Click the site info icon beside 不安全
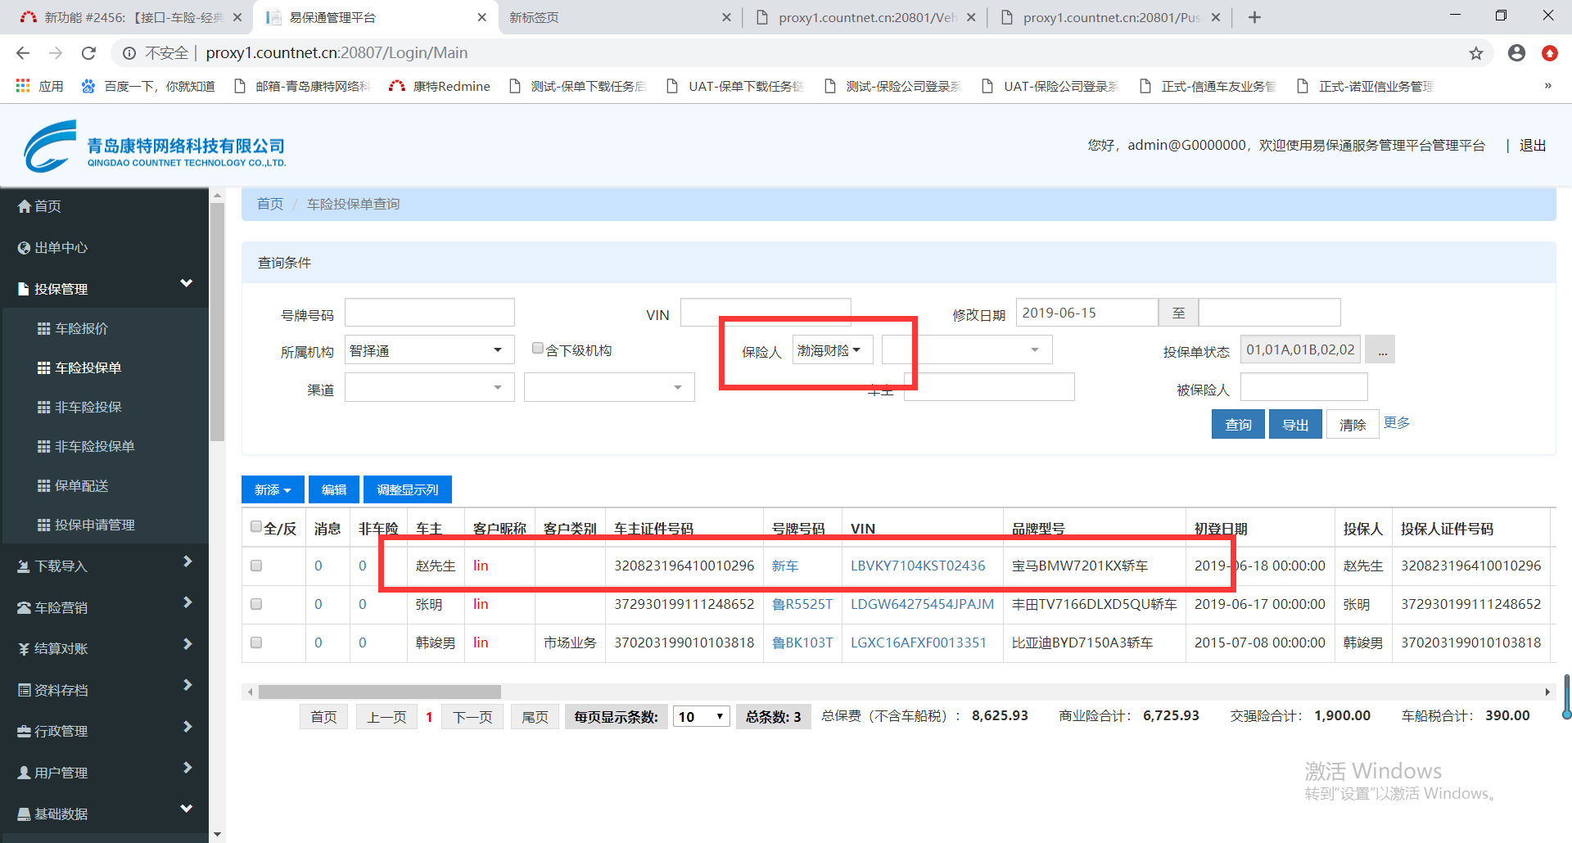 [129, 53]
